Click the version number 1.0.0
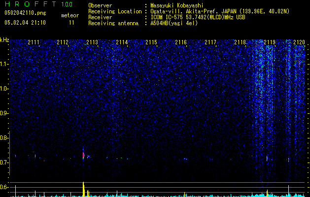Image resolution: width=310 pixels, height=197 pixels. pos(67,4)
